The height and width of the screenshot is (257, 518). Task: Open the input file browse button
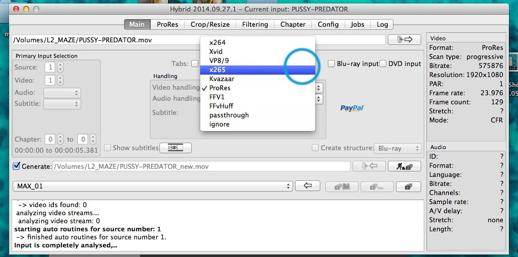tap(405, 40)
